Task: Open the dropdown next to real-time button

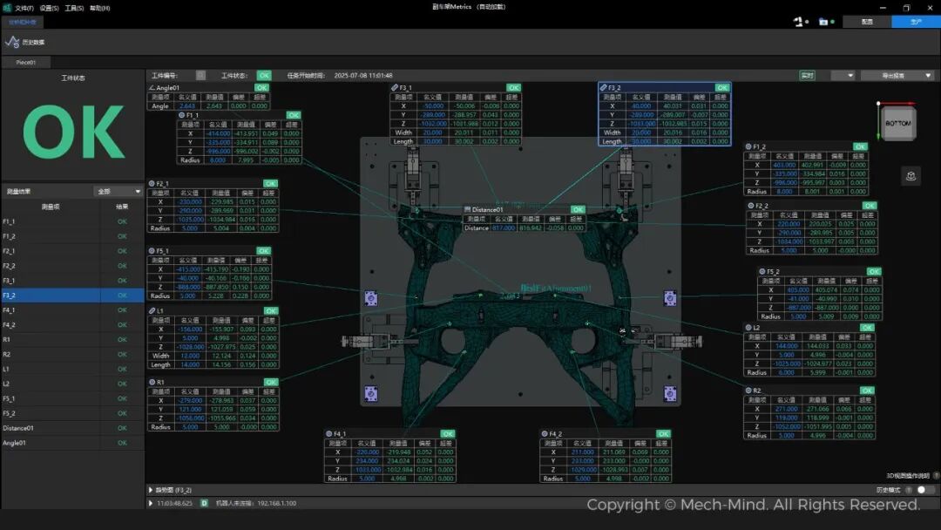Action: click(843, 76)
